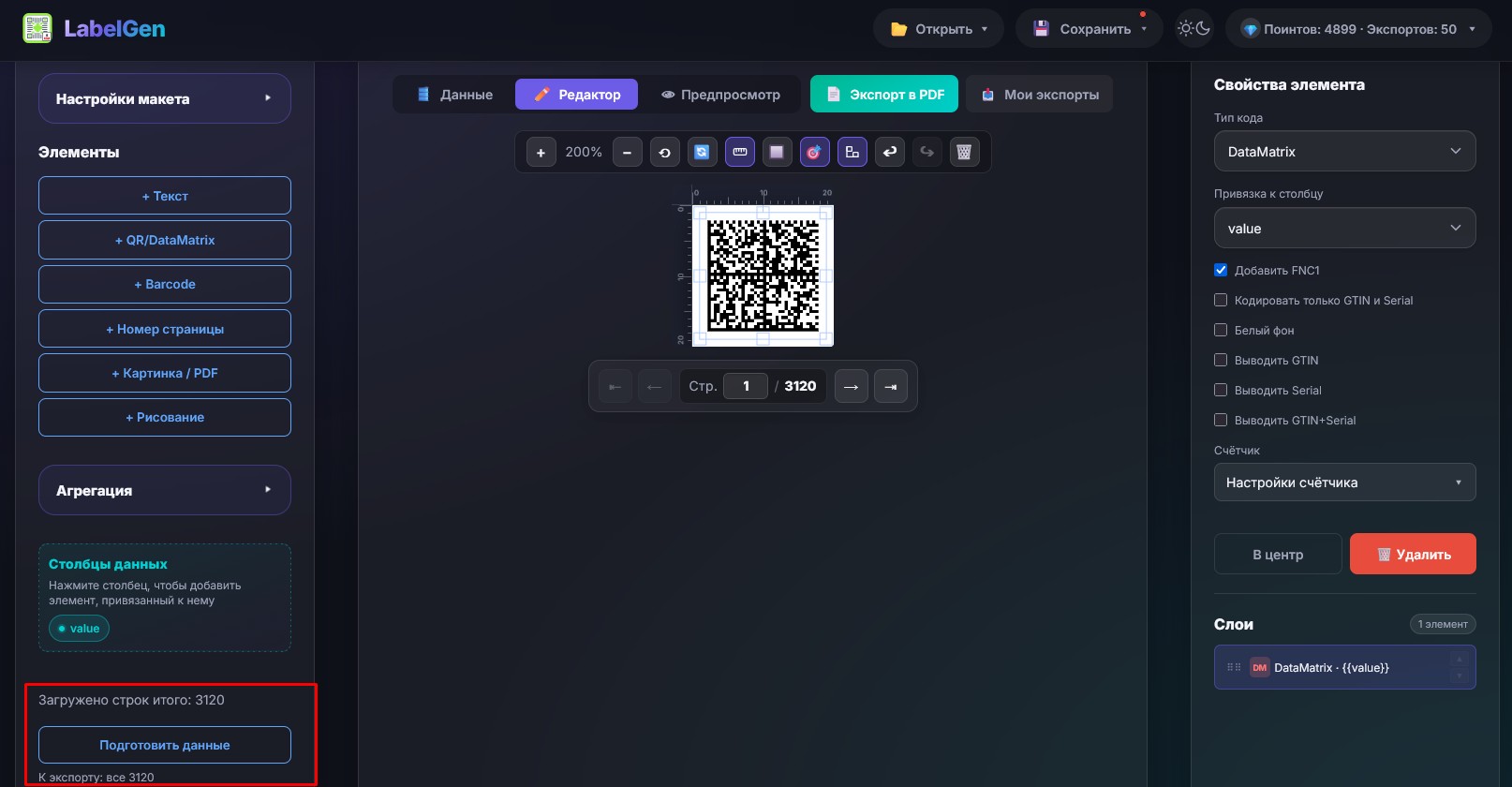Switch to the Предпросмотр tab
Viewport: 1512px width, 787px height.
(x=720, y=95)
